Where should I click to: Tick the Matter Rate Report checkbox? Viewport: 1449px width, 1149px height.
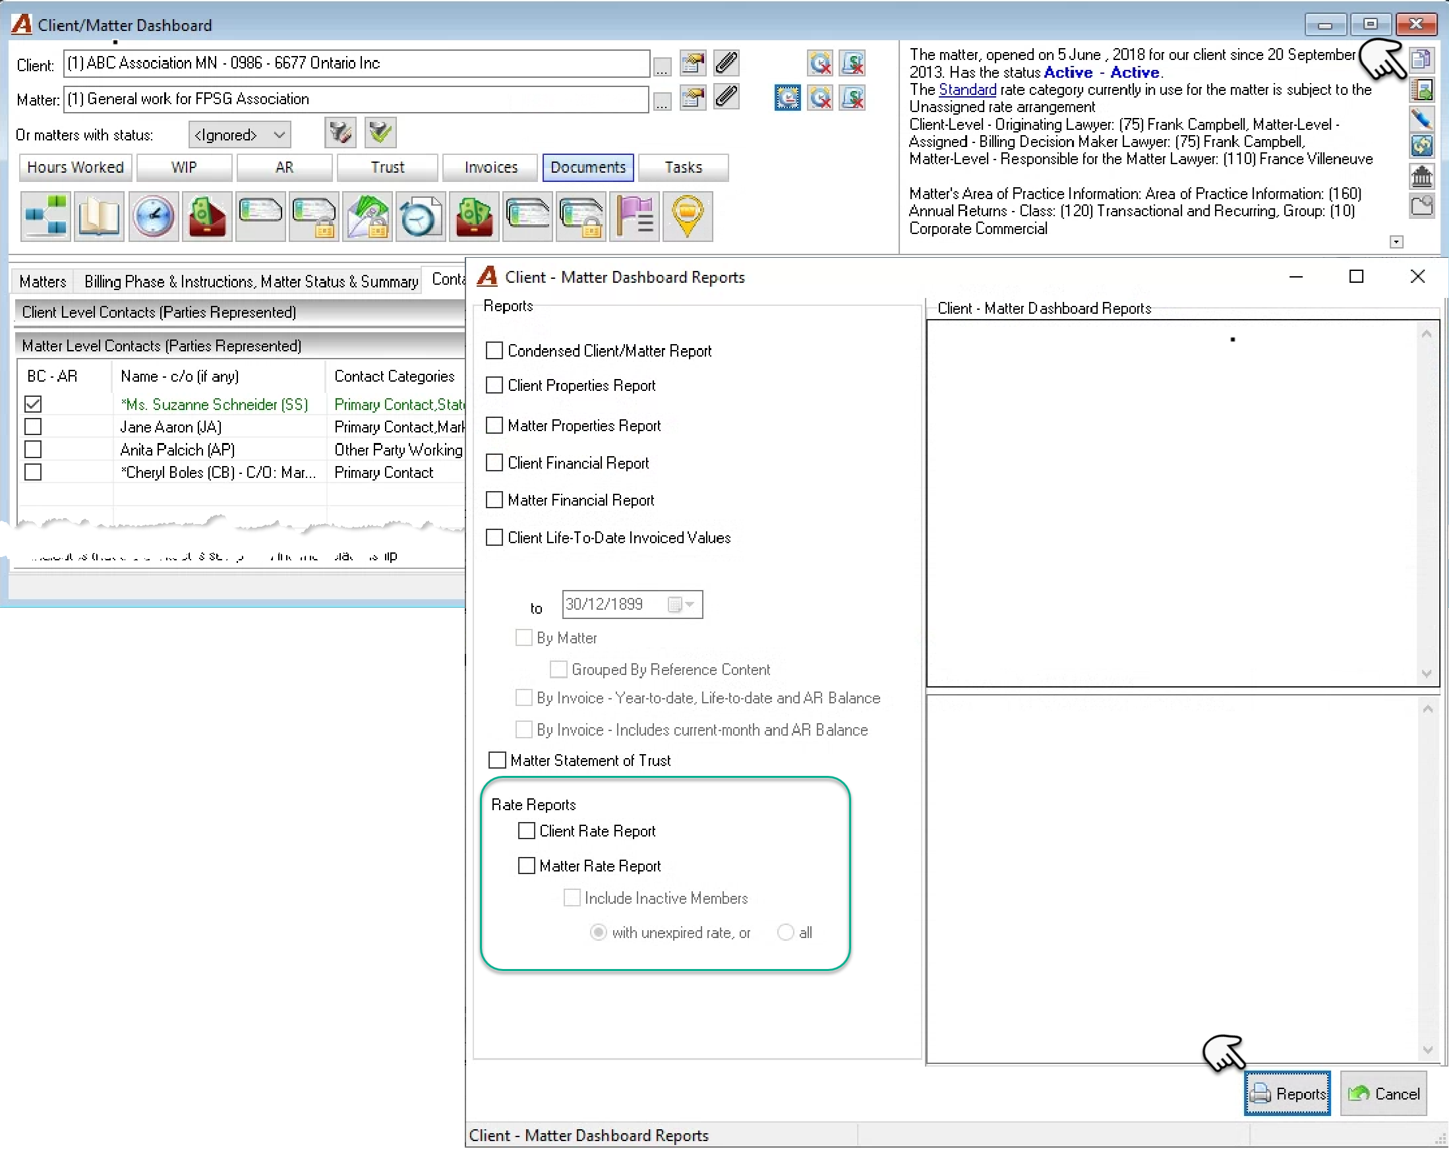pyautogui.click(x=526, y=866)
